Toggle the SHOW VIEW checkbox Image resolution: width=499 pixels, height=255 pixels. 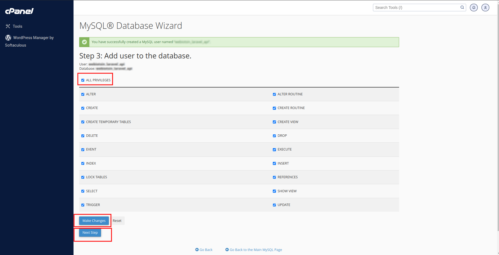point(274,191)
